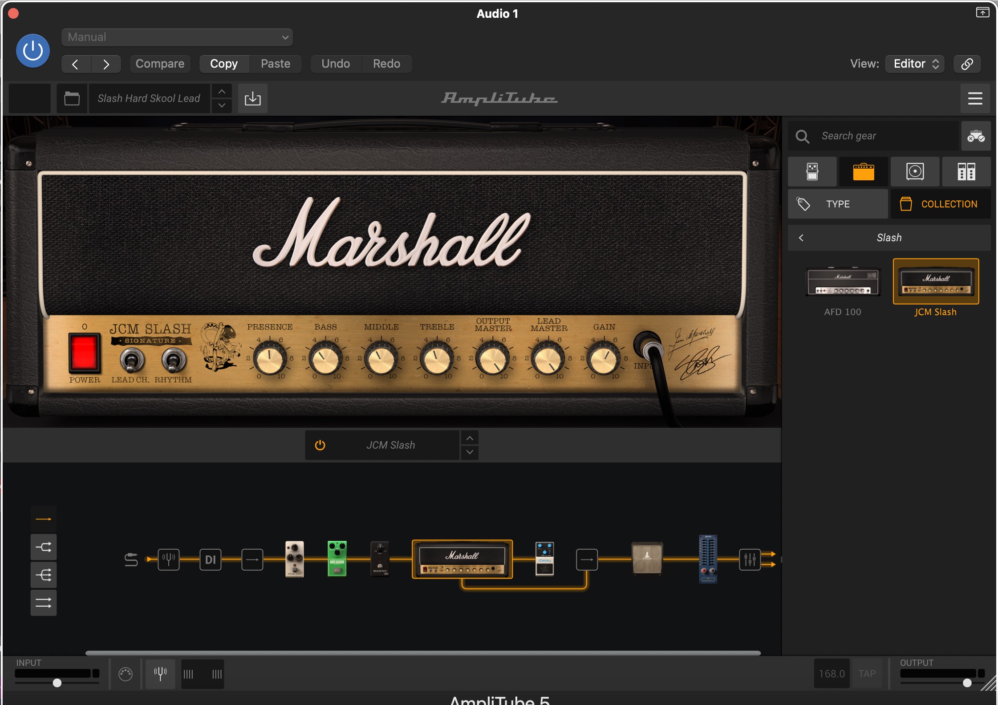Open the preset browser folder icon
998x705 pixels.
(x=72, y=98)
